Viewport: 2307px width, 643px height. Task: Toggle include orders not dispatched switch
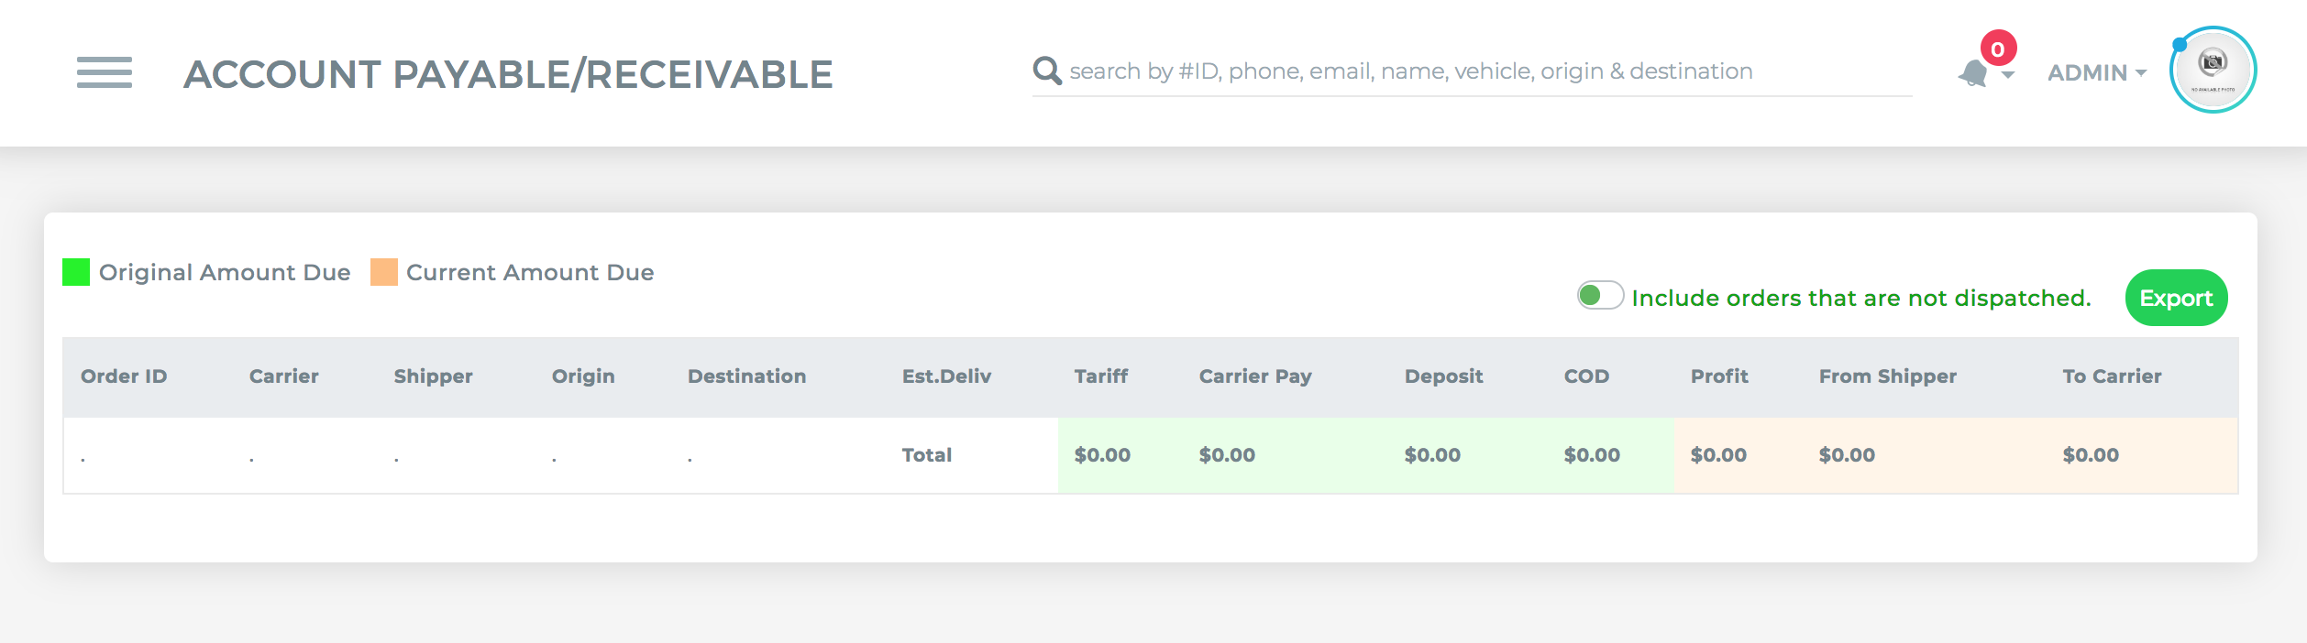tap(1600, 295)
